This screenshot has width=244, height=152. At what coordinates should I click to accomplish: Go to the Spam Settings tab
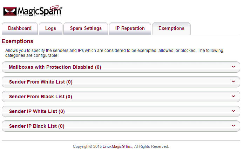click(86, 28)
